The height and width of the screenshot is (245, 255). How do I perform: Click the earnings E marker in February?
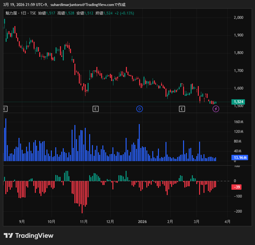(182, 109)
